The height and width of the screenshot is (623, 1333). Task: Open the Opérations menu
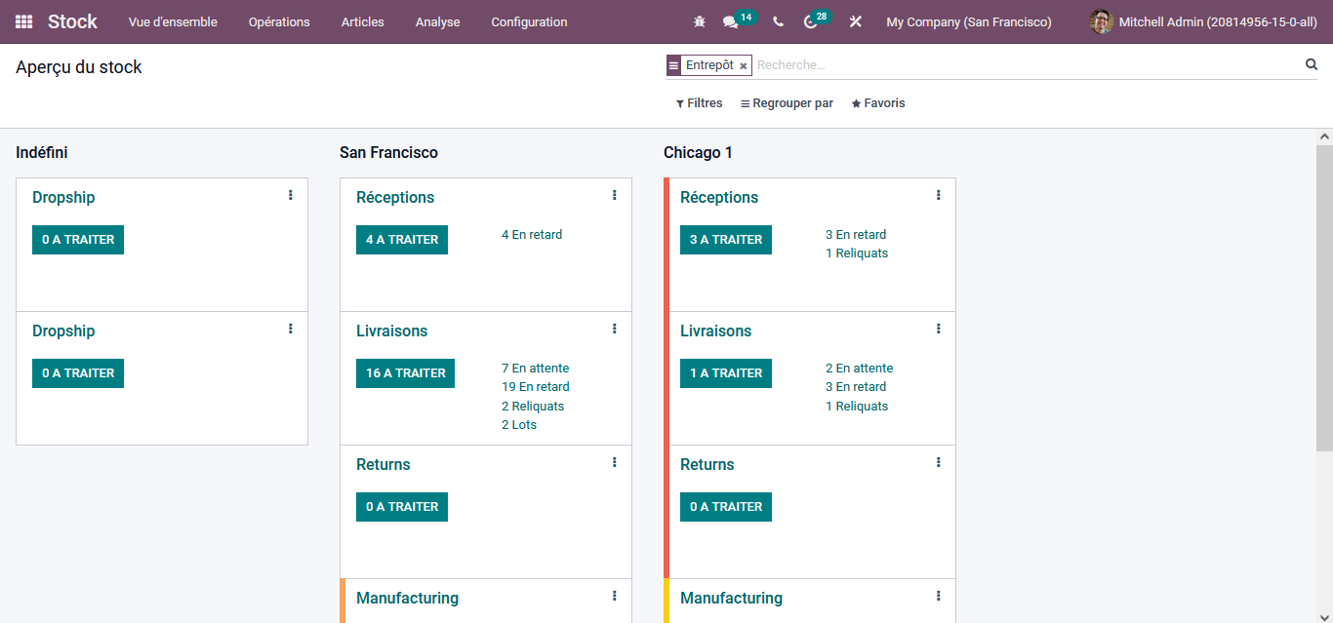[x=279, y=21]
